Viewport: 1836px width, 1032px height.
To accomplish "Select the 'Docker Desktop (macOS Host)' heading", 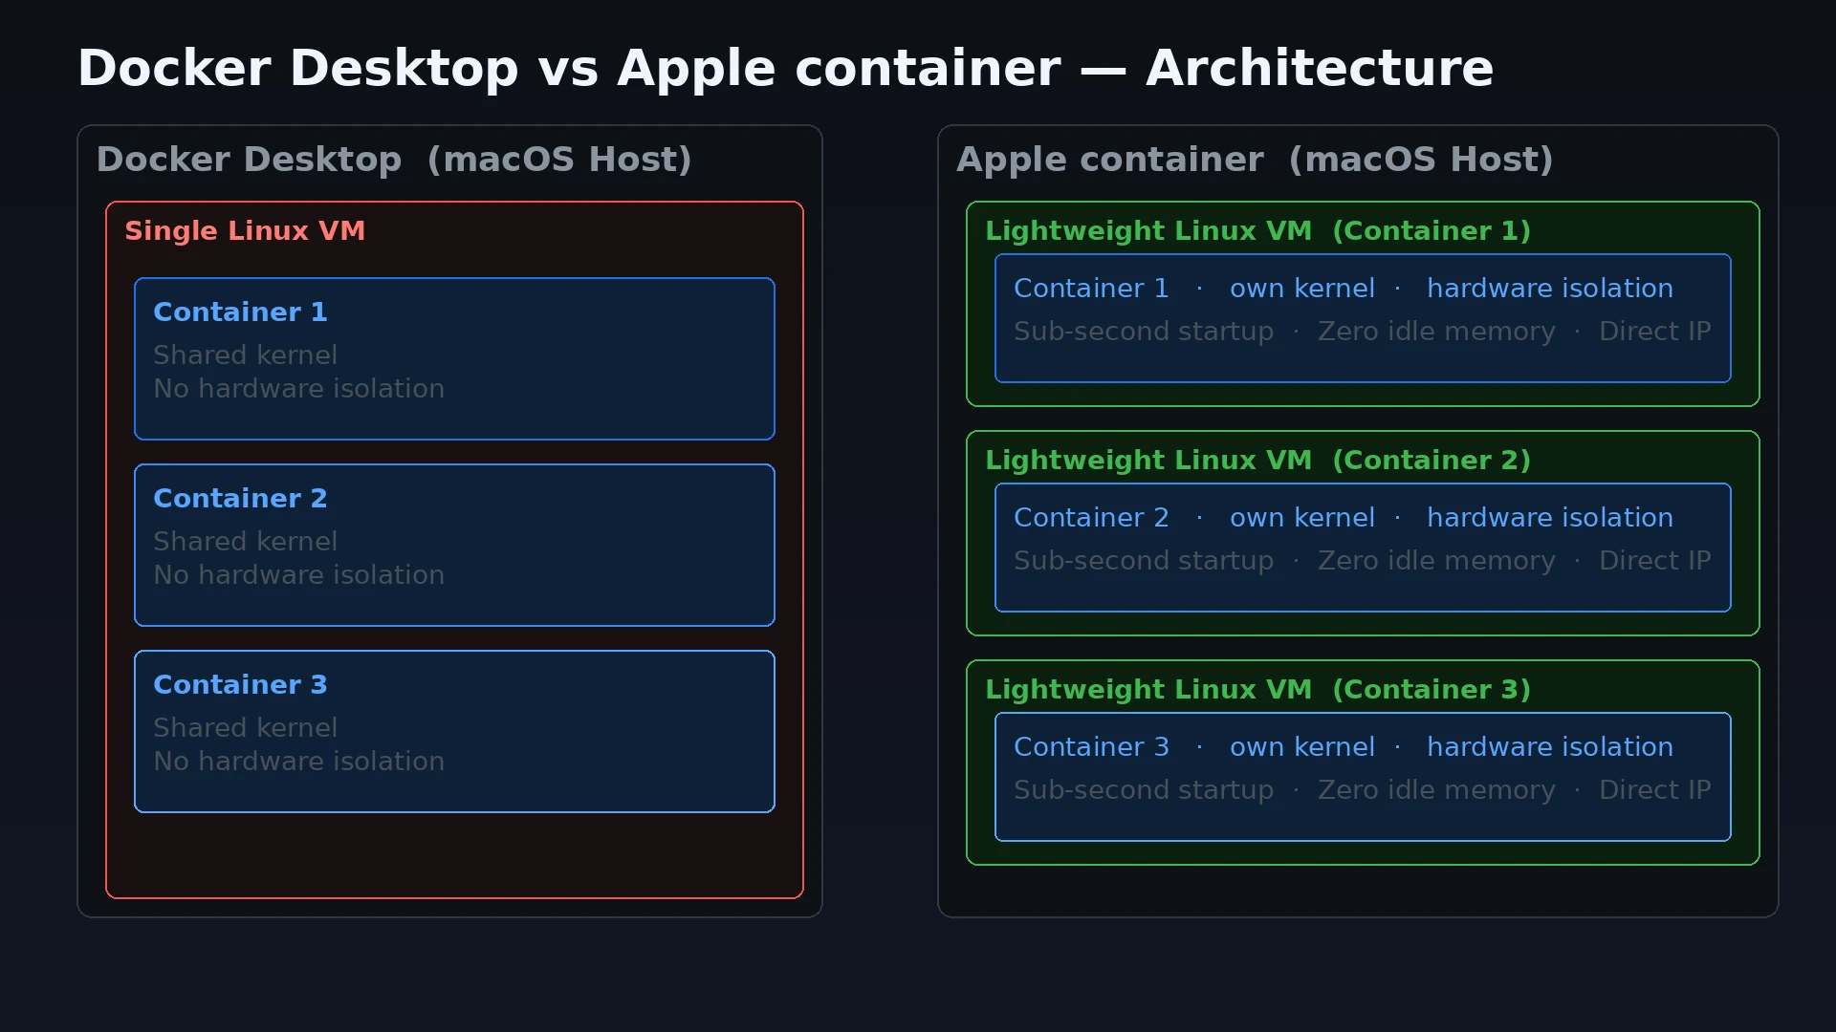I will point(394,160).
